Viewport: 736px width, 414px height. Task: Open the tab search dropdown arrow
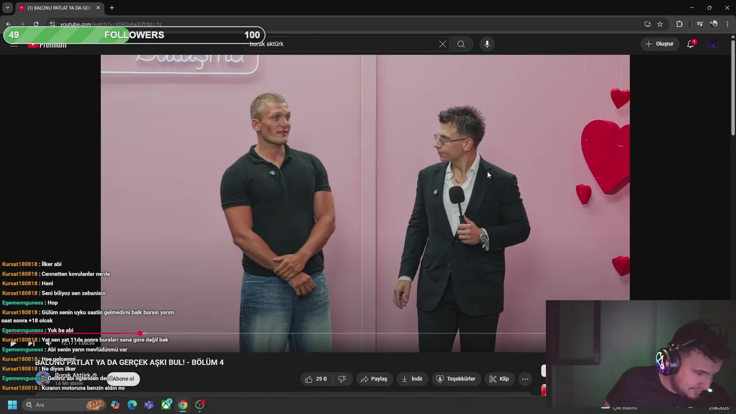pyautogui.click(x=7, y=7)
